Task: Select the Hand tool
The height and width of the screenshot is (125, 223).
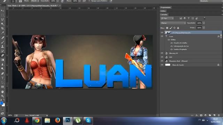Action: click(x=2, y=92)
